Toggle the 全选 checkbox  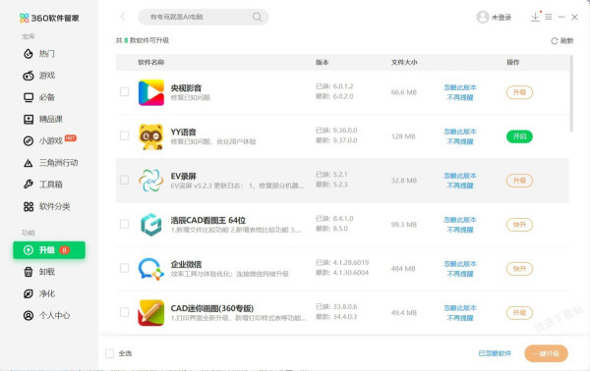coord(109,353)
